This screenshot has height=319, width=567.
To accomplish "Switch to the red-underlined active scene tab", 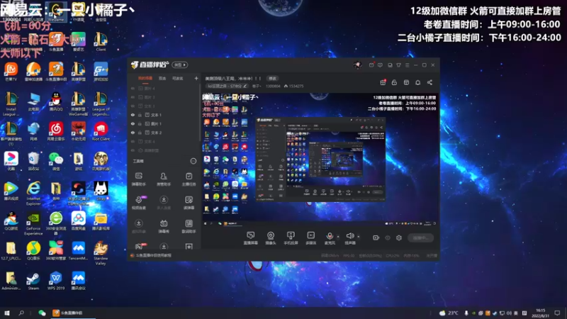I will pyautogui.click(x=145, y=79).
